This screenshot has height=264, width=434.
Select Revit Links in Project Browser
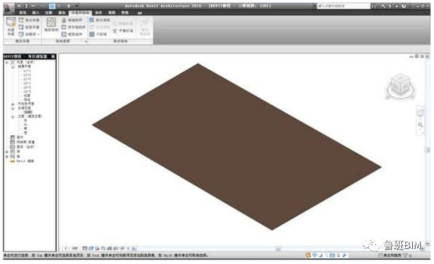(25, 161)
